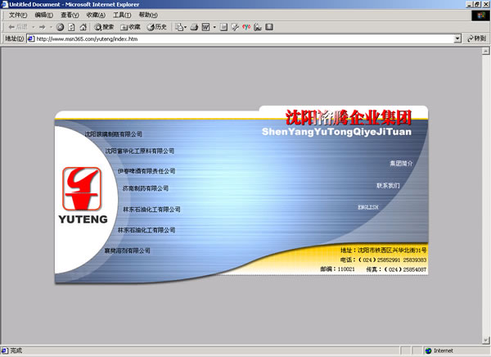The width and height of the screenshot is (491, 357).
Task: Open the link ending in 有限公司 above YUTENG text
Action: [151, 210]
